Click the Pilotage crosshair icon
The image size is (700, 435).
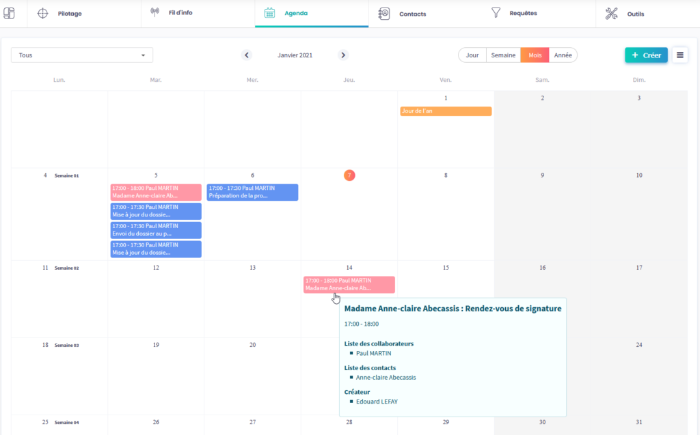(42, 13)
